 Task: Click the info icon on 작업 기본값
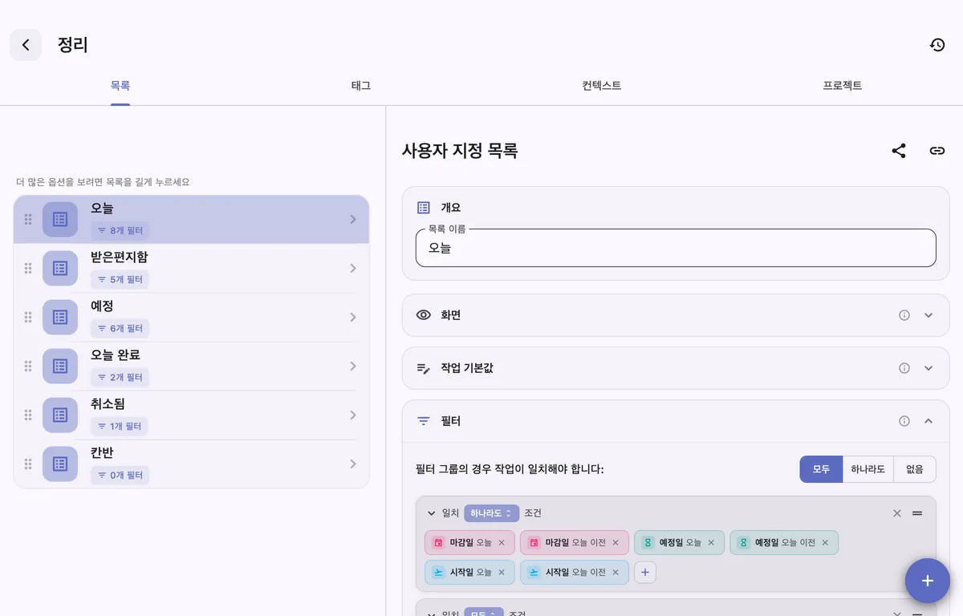[x=904, y=368]
